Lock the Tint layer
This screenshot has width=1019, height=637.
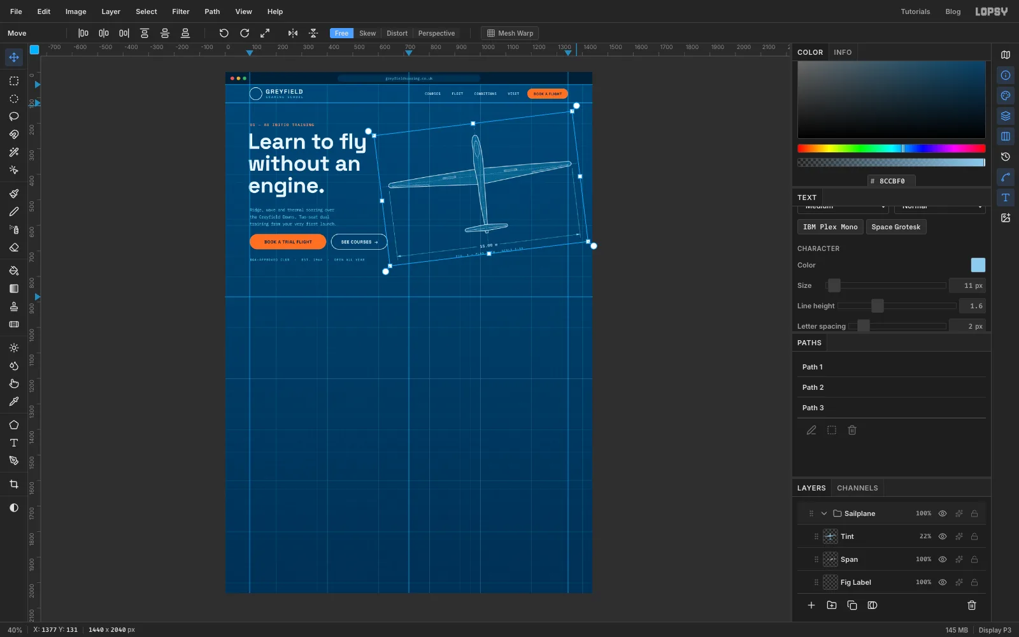coord(974,536)
